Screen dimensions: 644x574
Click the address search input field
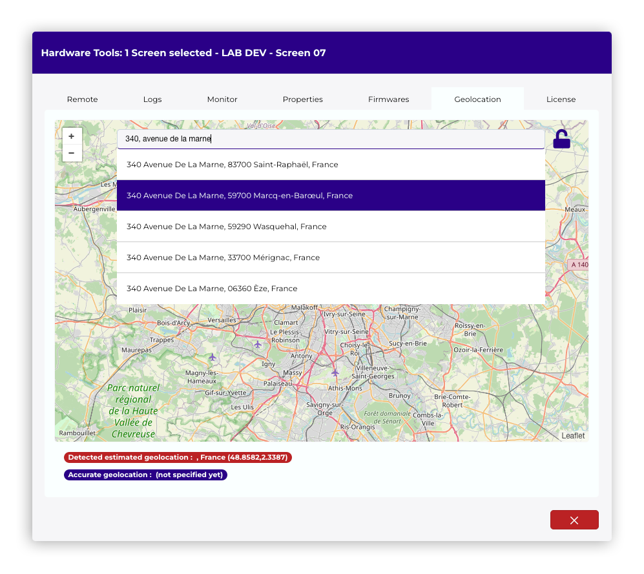click(331, 139)
